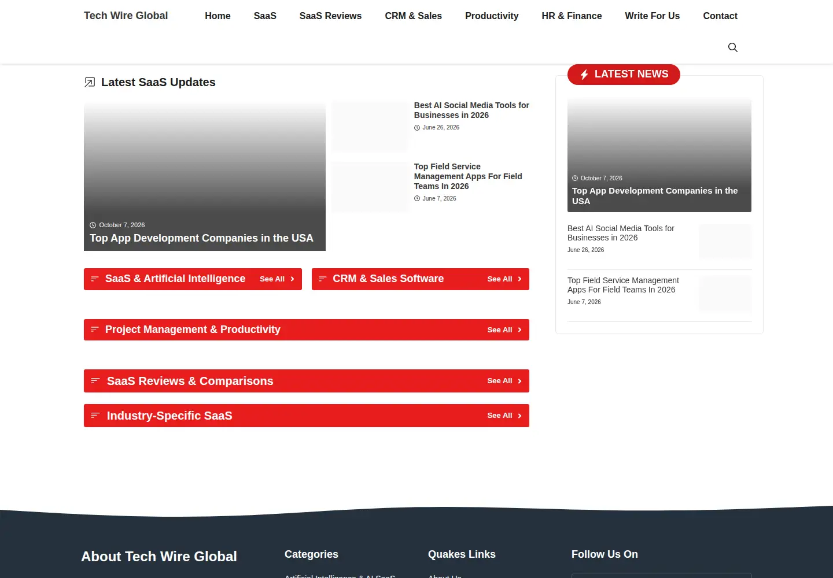Click the Latest SaaS Updates heading text
833x578 pixels.
(159, 82)
